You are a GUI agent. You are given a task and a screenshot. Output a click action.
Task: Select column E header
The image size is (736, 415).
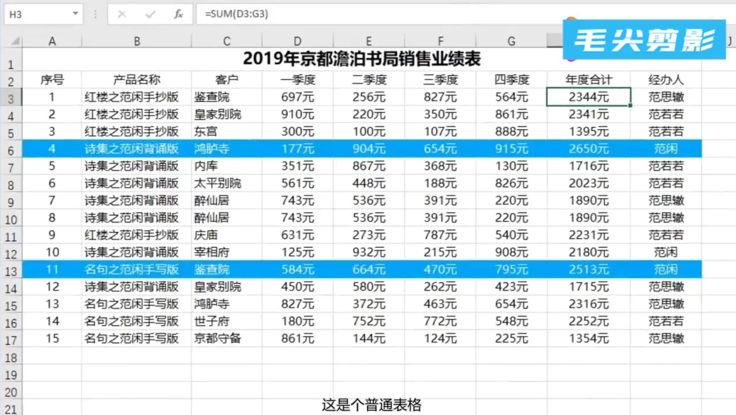pyautogui.click(x=368, y=41)
